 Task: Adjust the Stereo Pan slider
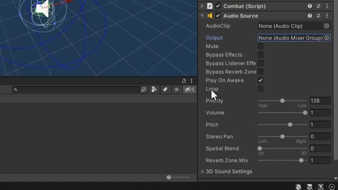point(283,136)
